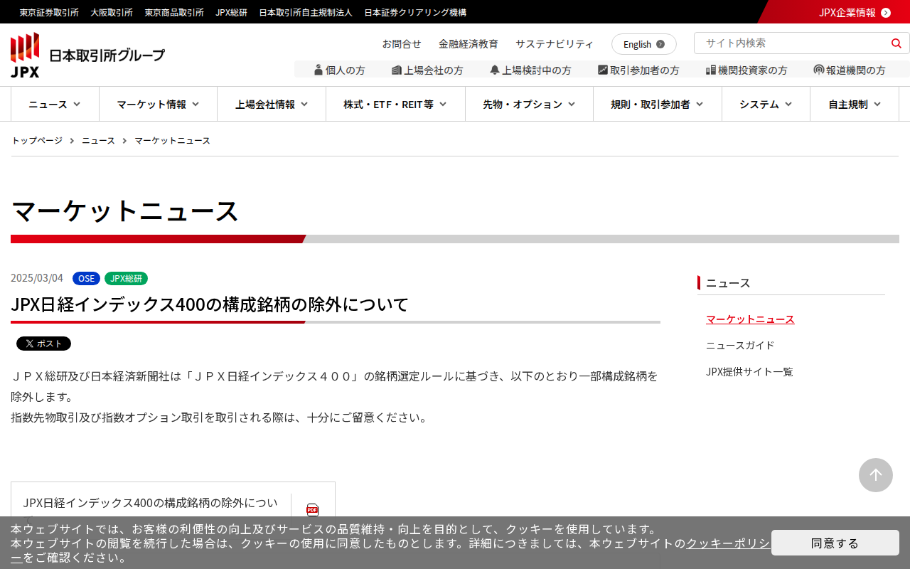Focus the サイト内検索 search field
910x569 pixels.
(793, 43)
